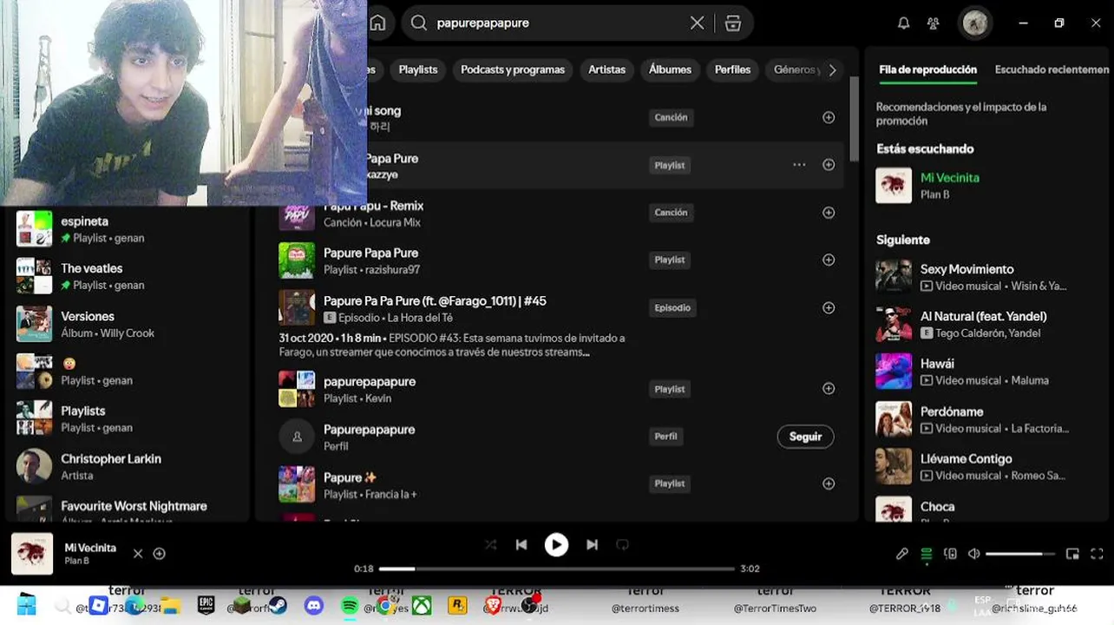
Task: Open 'Mi Vecinita' title in now playing bar
Action: click(90, 548)
